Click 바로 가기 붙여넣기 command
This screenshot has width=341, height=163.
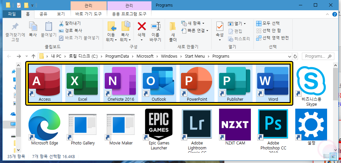79,38
